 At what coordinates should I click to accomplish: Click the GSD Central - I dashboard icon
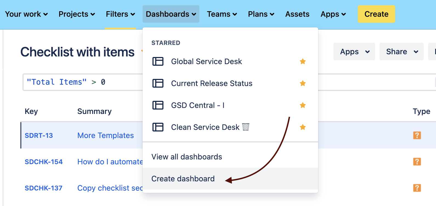pos(158,105)
